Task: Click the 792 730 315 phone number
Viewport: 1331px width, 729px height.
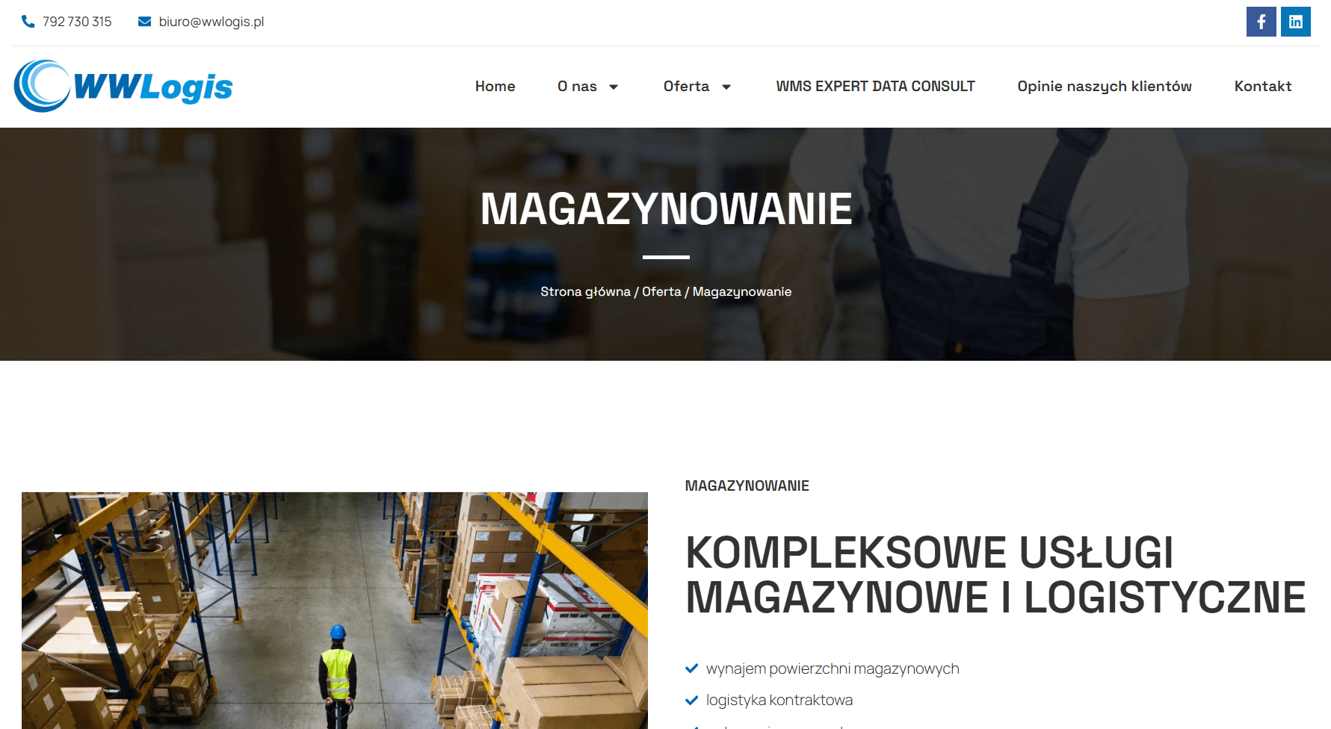Action: (77, 22)
